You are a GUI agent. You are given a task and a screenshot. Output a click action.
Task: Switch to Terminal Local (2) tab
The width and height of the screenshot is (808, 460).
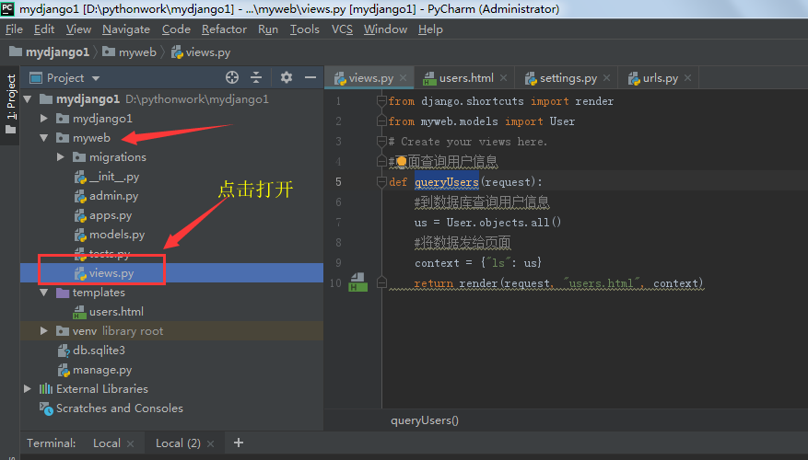(x=178, y=443)
